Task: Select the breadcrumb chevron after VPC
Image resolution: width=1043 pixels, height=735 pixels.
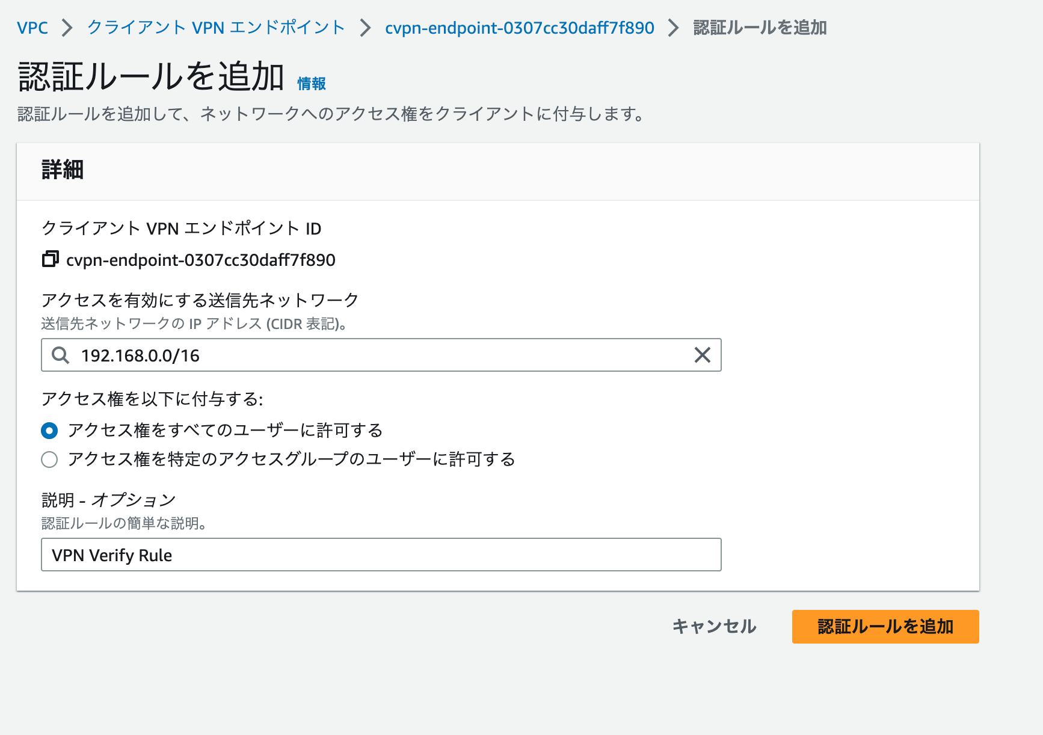Action: coord(67,27)
